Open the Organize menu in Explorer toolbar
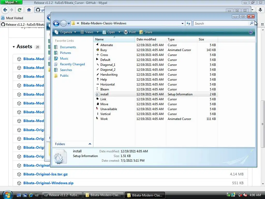265x199 pixels. 65,32
